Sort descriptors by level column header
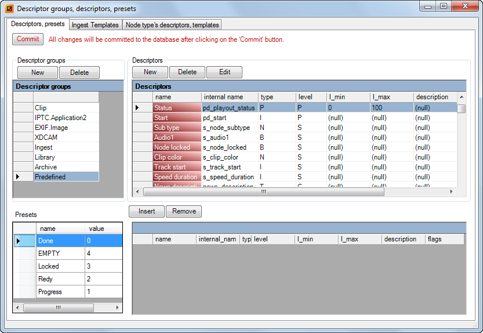The image size is (483, 333). [x=311, y=97]
